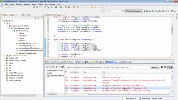
Task: Delete selected LogCat filter with minus
Action: 60,67
